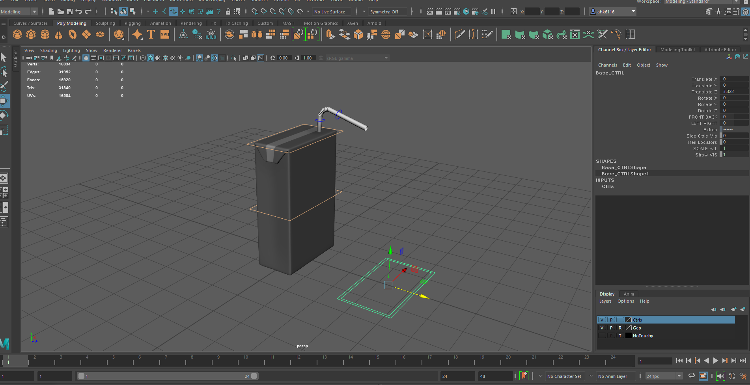Viewport: 750px width, 385px height.
Task: Click the Ctrls layer color swatch
Action: pyautogui.click(x=628, y=320)
